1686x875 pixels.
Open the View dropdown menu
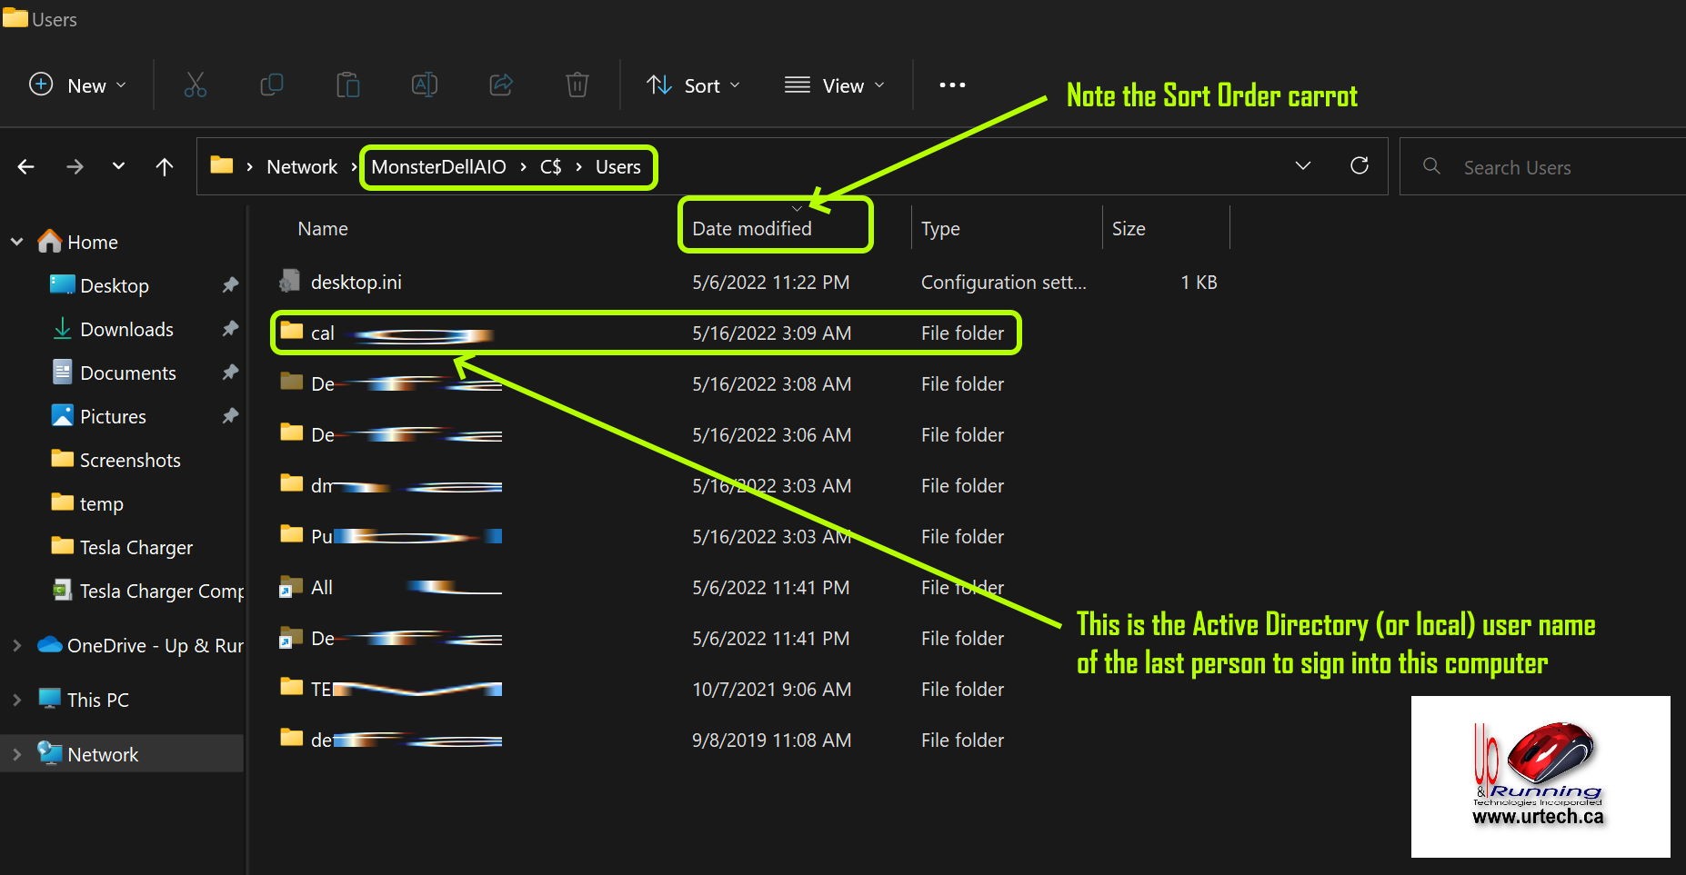click(x=834, y=85)
